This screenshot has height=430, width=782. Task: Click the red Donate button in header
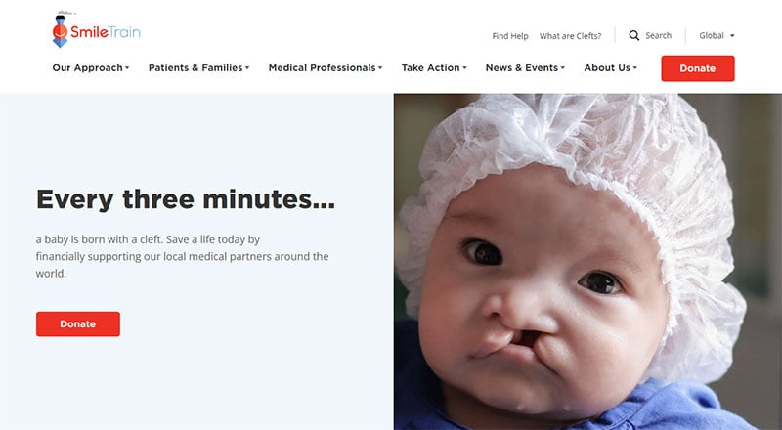click(x=698, y=68)
